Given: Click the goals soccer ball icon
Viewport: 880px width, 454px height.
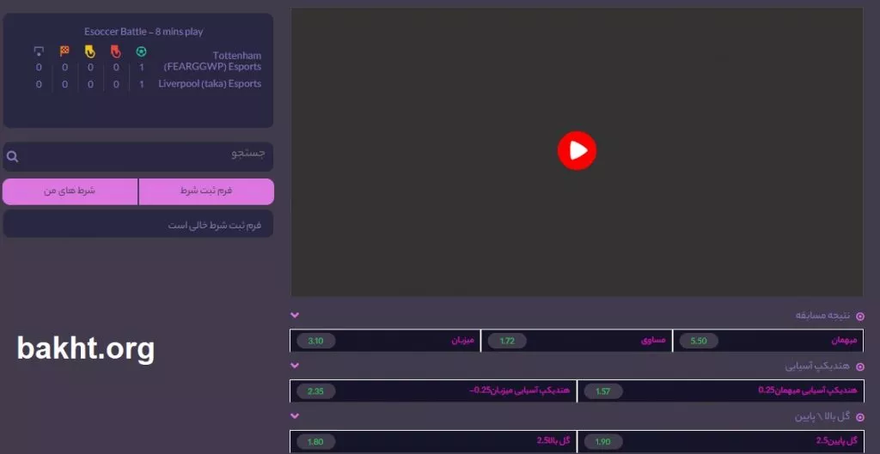Looking at the screenshot, I should click(x=141, y=51).
